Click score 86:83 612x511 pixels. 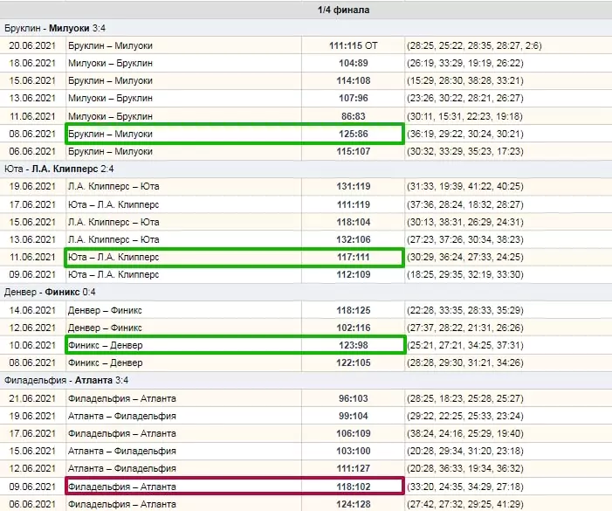(x=354, y=116)
